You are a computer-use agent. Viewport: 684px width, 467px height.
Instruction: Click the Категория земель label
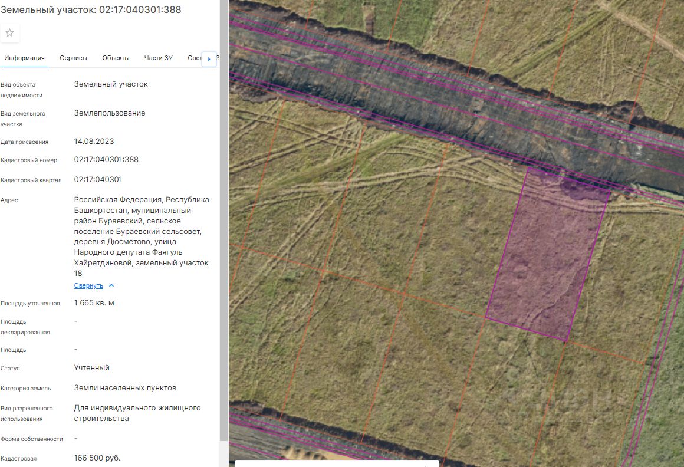point(26,389)
